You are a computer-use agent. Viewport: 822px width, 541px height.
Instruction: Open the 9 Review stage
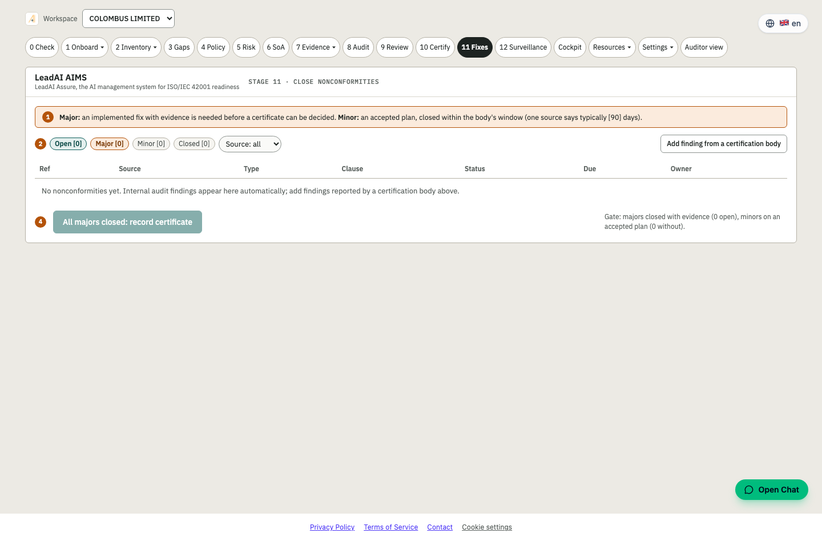[394, 47]
